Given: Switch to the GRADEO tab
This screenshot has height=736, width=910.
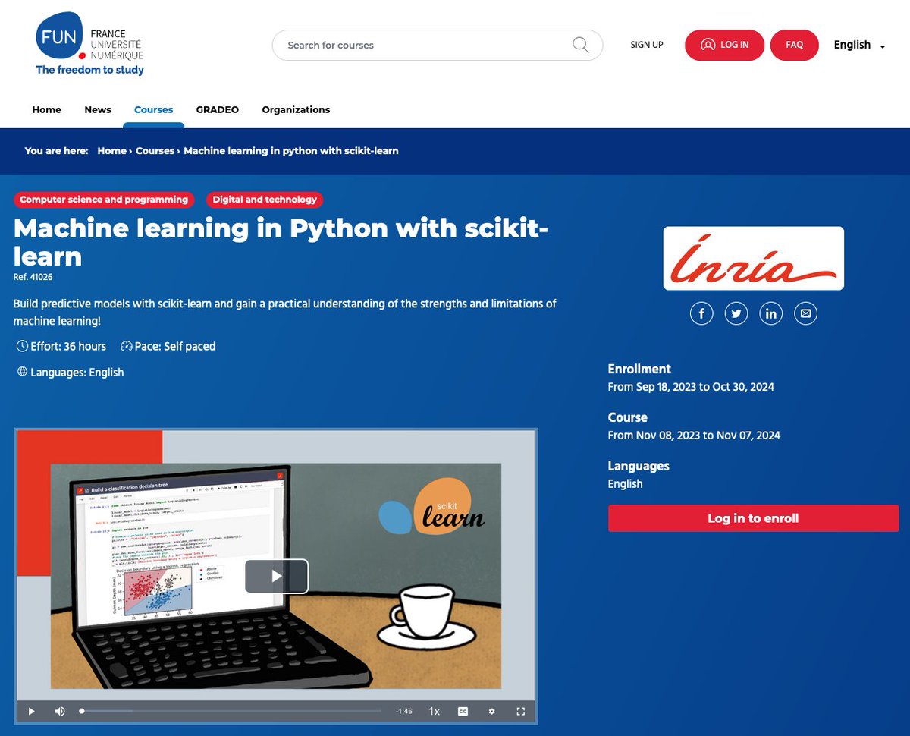Looking at the screenshot, I should (218, 109).
